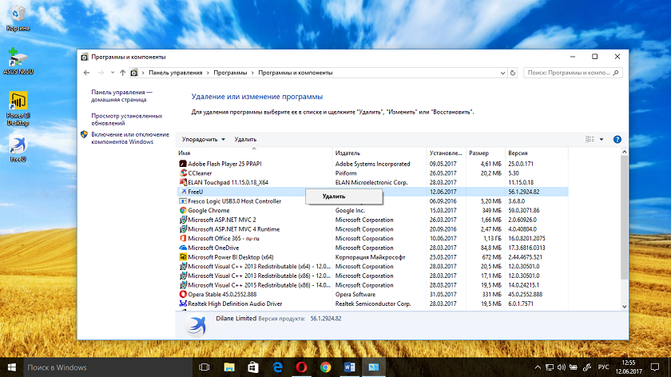Refresh the address bar location
Screen dimensions: 671x377
(513, 73)
